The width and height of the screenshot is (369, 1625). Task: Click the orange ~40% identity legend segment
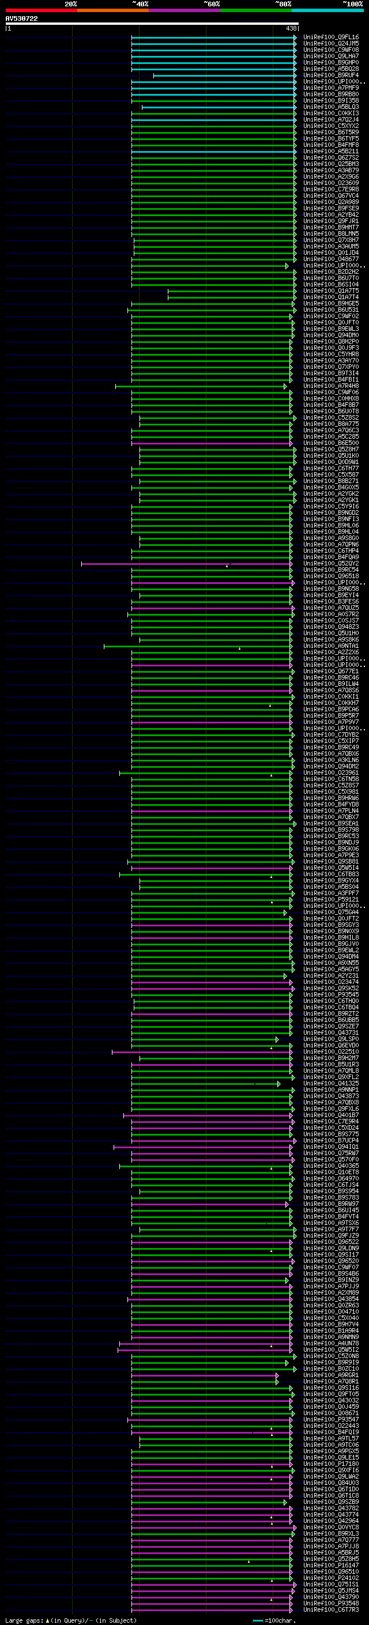(113, 10)
